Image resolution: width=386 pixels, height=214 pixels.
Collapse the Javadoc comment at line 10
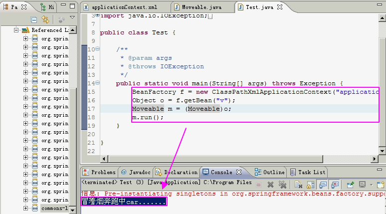tap(97, 49)
